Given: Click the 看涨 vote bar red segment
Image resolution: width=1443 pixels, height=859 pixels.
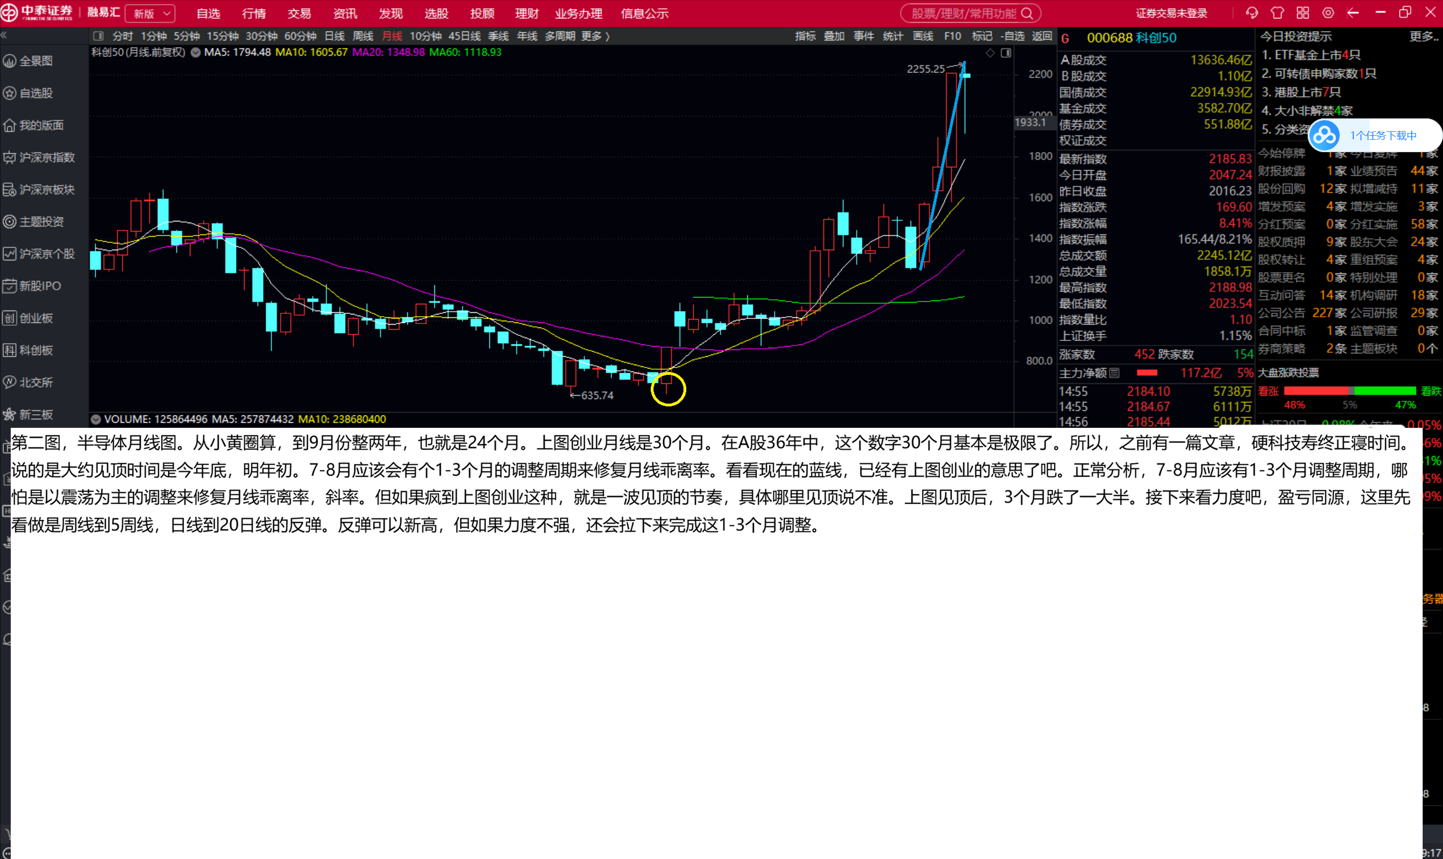Looking at the screenshot, I should tap(1317, 391).
